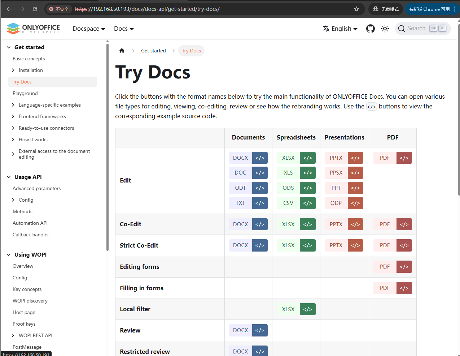Viewport: 460px width, 356px height.
Task: Click the sidebar vertical scrollbar
Action: pos(108,146)
